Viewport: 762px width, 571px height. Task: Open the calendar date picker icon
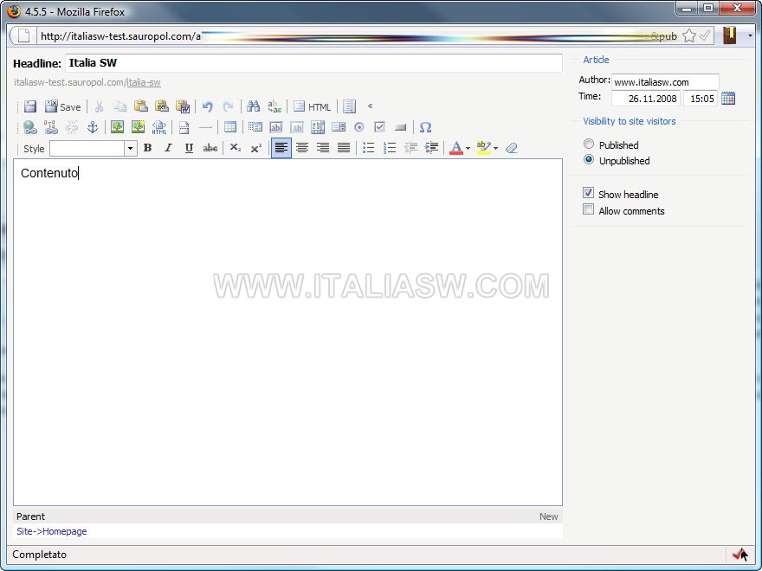[728, 98]
